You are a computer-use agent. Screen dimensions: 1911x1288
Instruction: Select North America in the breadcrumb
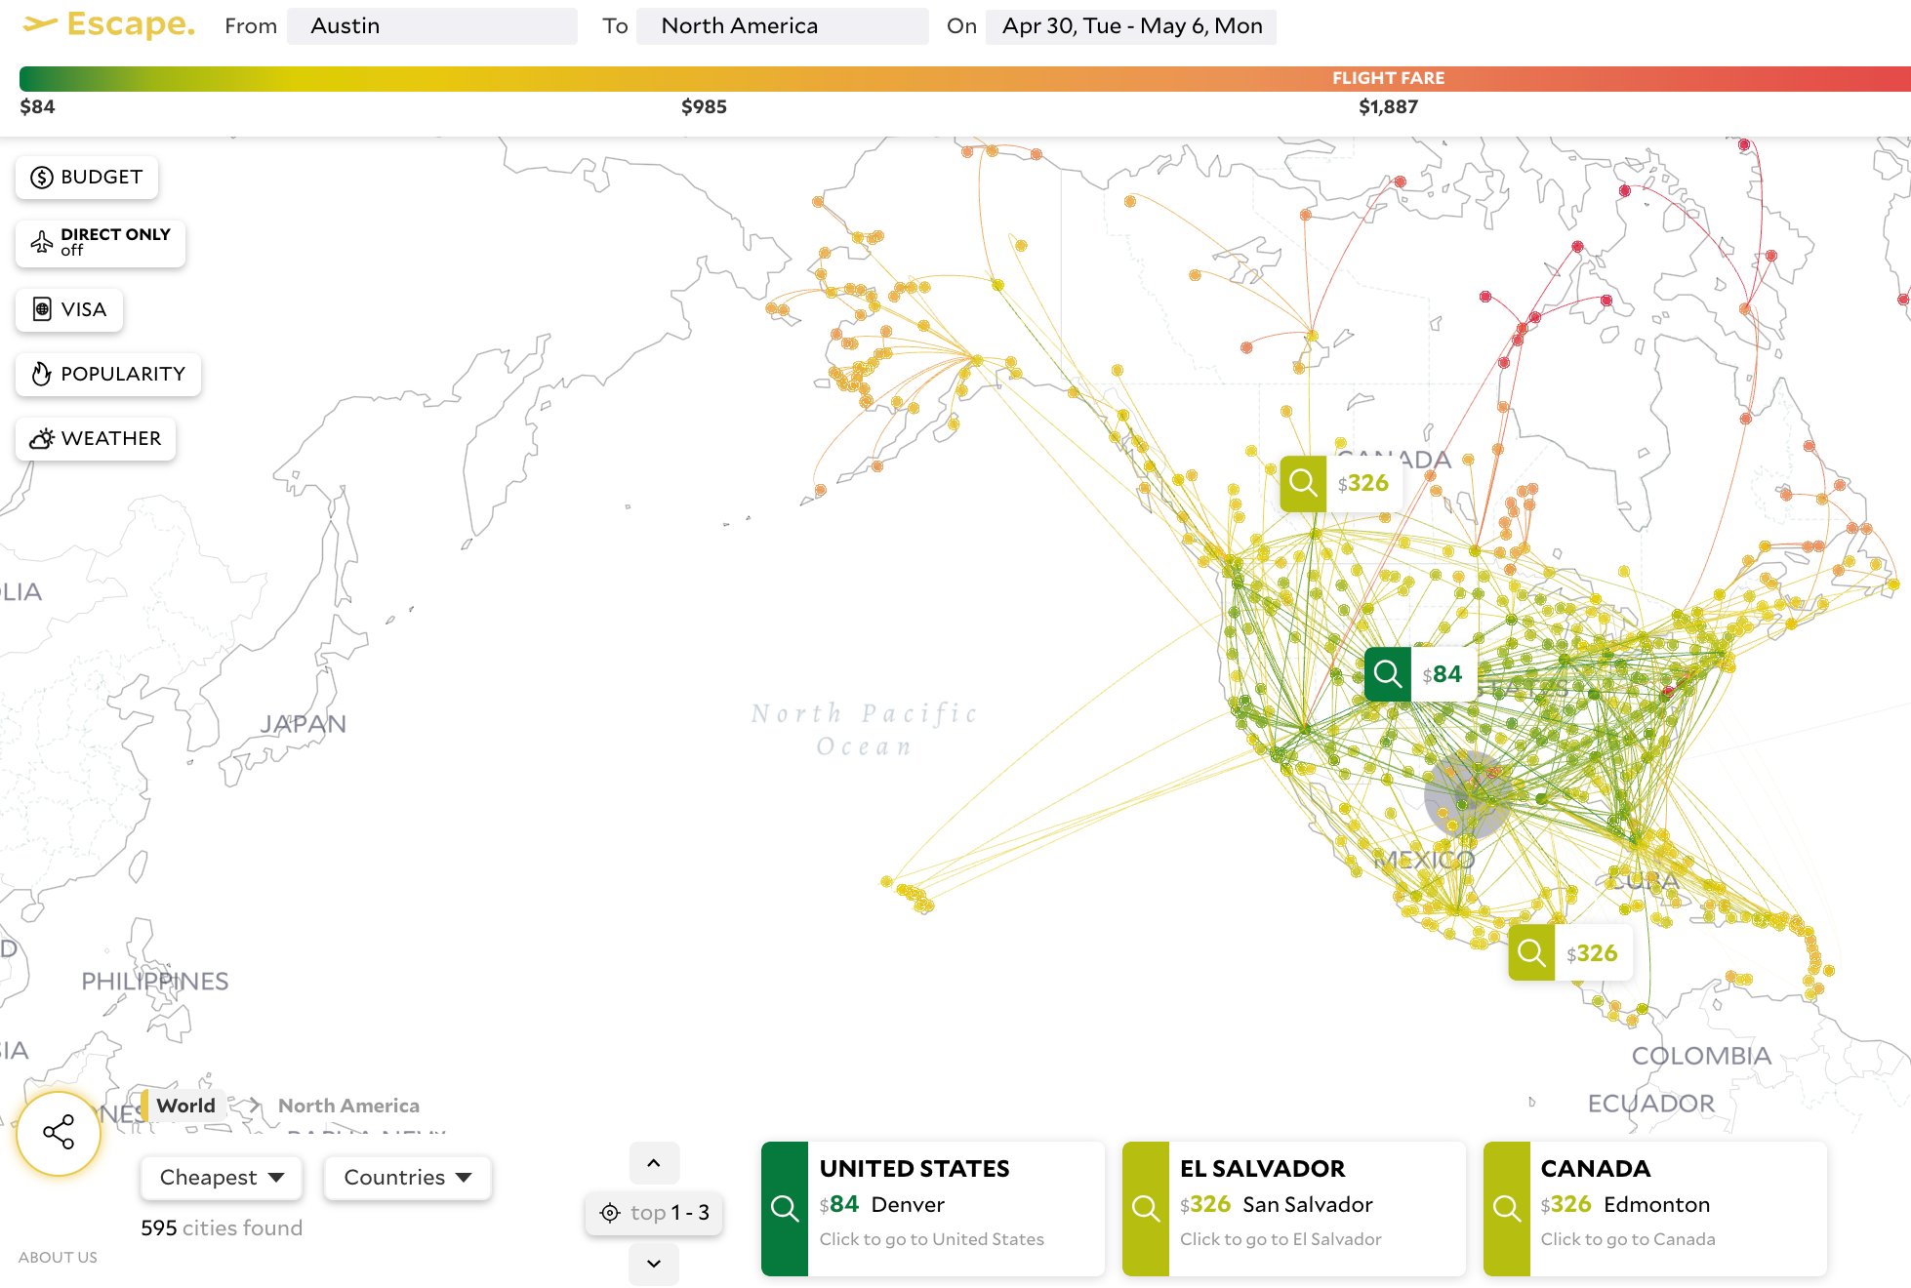pyautogui.click(x=348, y=1106)
